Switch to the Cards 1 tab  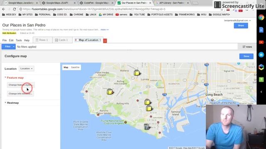pos(62,40)
